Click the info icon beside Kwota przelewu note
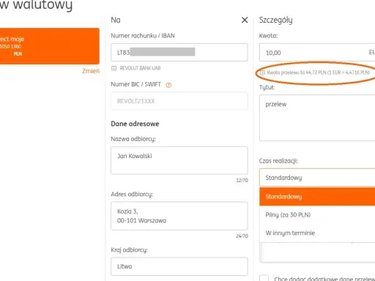Screen dimensions: 375x281 (x=262, y=72)
